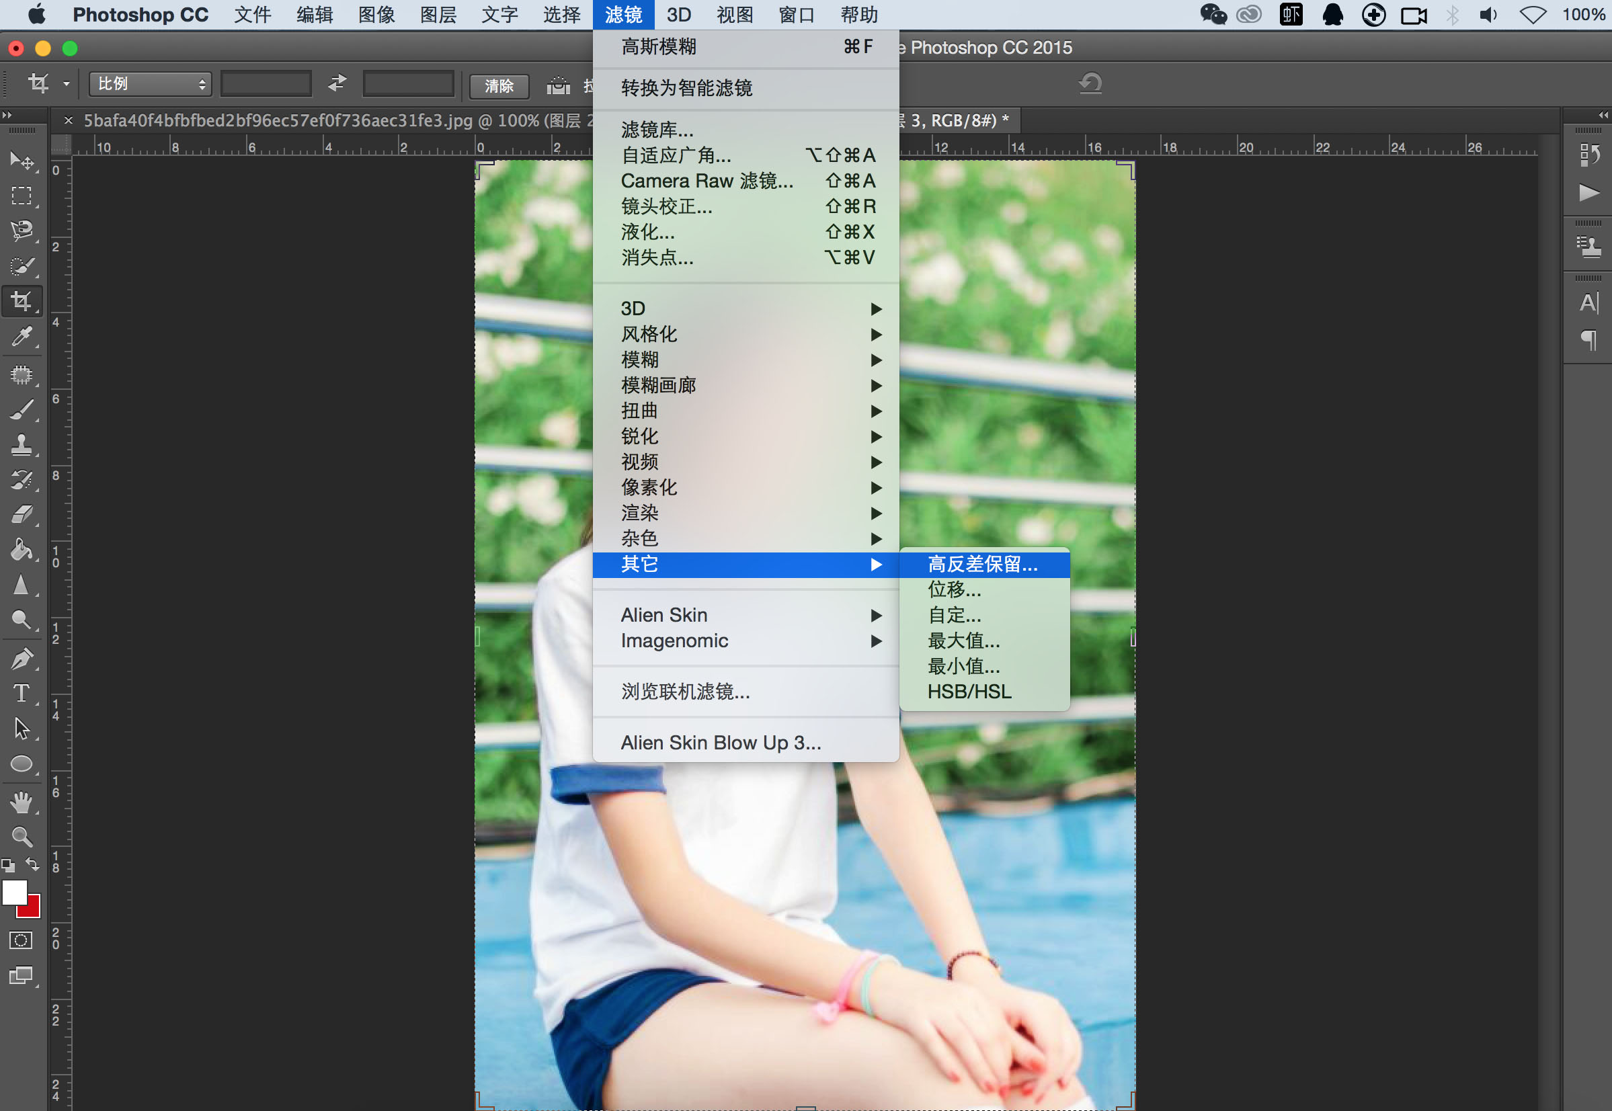Expand the 风格化 filter submenu
The image size is (1612, 1111).
[745, 334]
